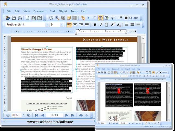The image size is (175, 131).
Task: Select the Text edit tool
Action: (100, 18)
